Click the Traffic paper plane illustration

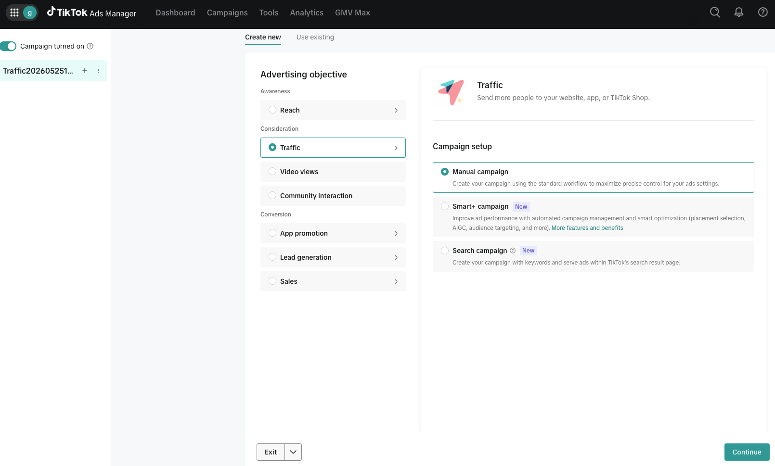point(451,92)
